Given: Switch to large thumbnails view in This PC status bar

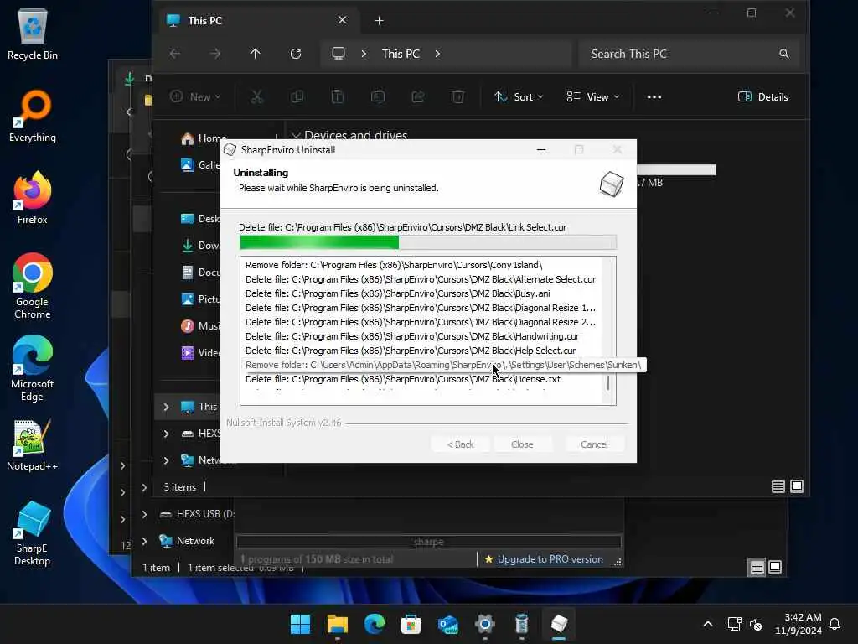Looking at the screenshot, I should pos(797,486).
